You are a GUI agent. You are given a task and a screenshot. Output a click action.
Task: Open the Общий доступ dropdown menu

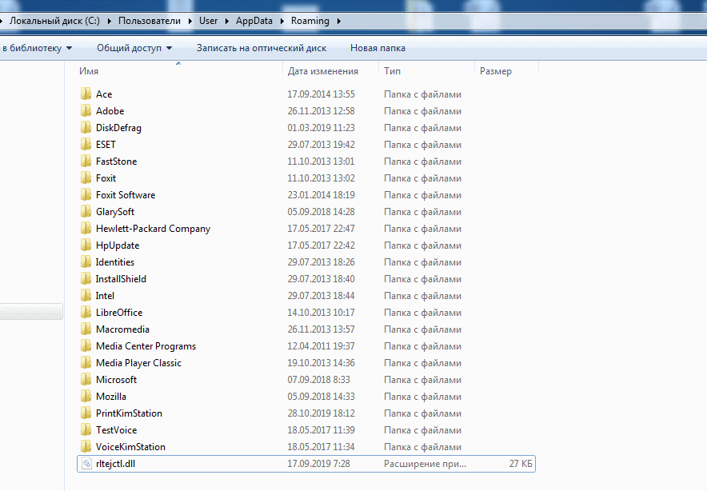134,48
